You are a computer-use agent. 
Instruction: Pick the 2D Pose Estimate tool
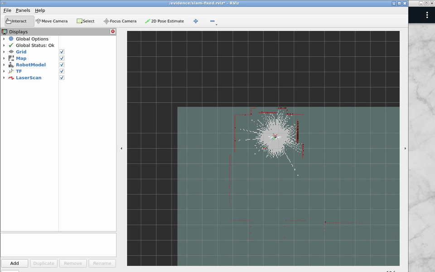[x=164, y=21]
